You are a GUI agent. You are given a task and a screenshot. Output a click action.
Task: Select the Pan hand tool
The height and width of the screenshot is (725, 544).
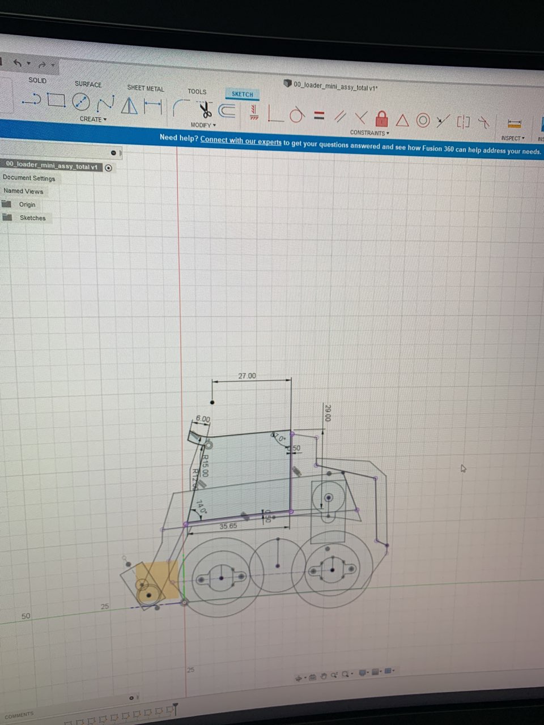coord(324,676)
